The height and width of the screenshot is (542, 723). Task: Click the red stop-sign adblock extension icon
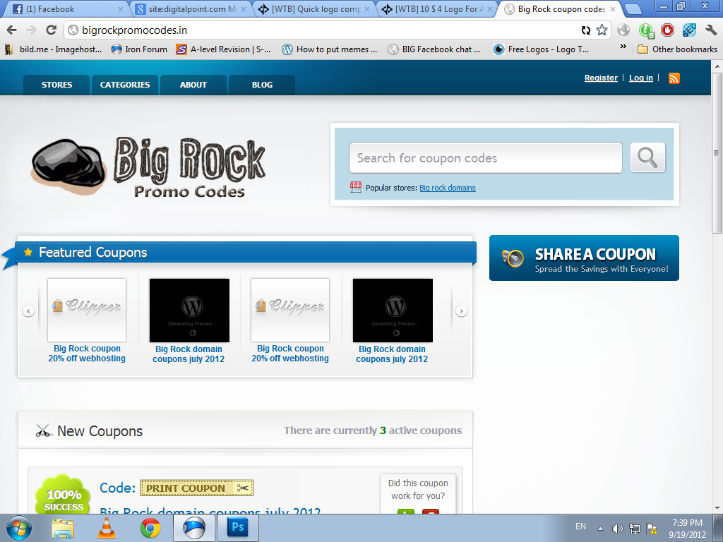pyautogui.click(x=667, y=30)
